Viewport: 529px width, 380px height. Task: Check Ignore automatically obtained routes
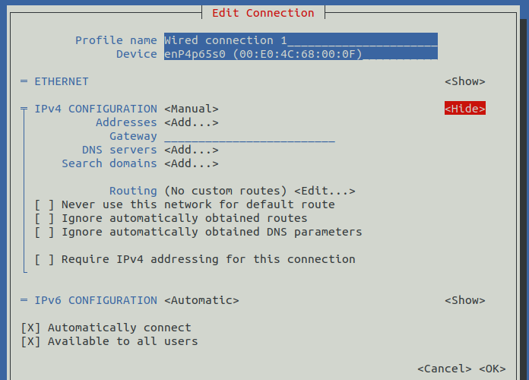click(x=45, y=218)
